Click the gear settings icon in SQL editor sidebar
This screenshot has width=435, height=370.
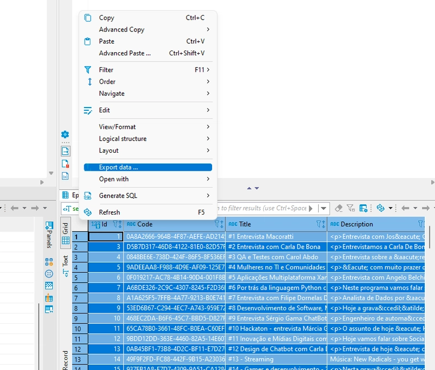65,134
